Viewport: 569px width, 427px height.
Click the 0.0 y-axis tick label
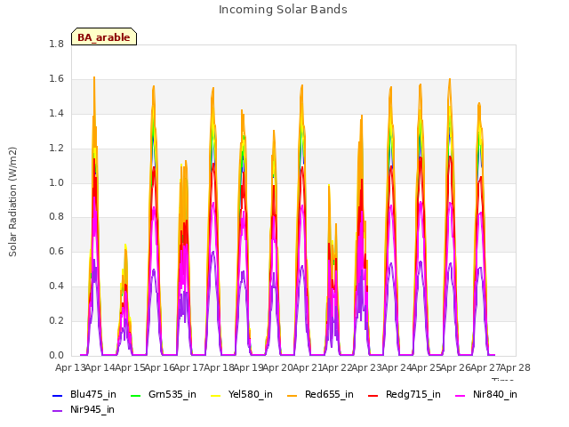click(x=56, y=355)
